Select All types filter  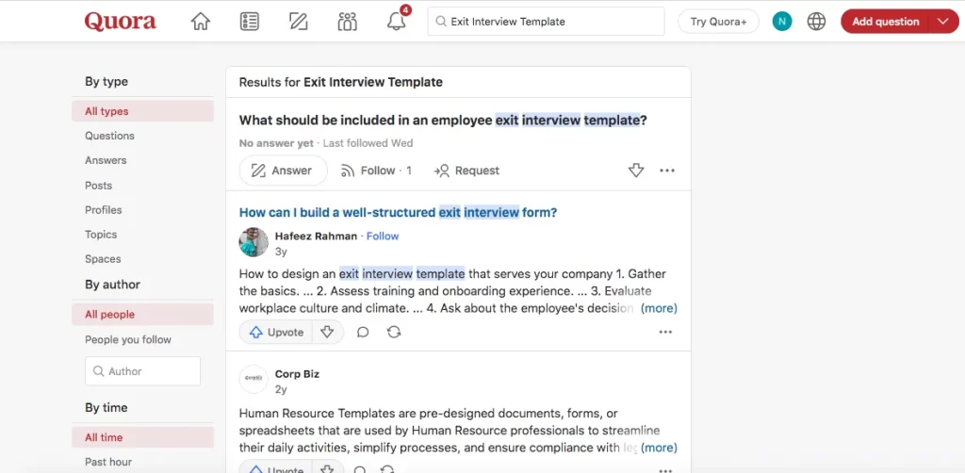point(143,111)
